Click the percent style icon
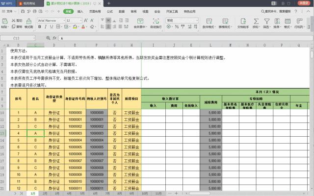The image size is (314, 196). coord(177,26)
